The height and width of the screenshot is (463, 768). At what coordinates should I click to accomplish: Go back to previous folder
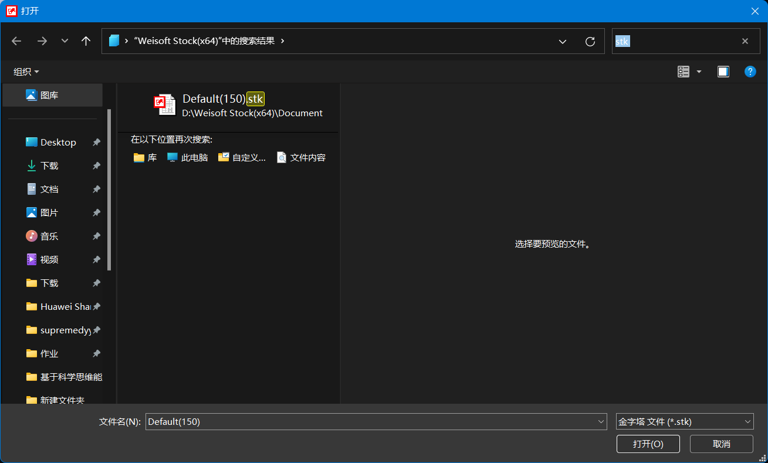(x=16, y=41)
